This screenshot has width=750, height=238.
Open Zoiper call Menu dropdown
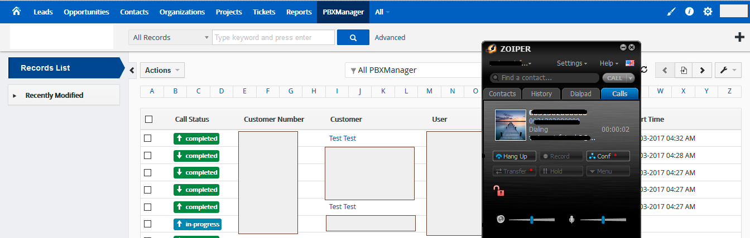608,171
